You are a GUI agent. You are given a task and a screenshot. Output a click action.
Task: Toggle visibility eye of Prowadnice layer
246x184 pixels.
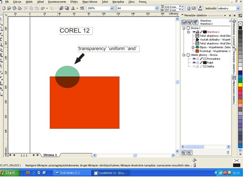194,58
